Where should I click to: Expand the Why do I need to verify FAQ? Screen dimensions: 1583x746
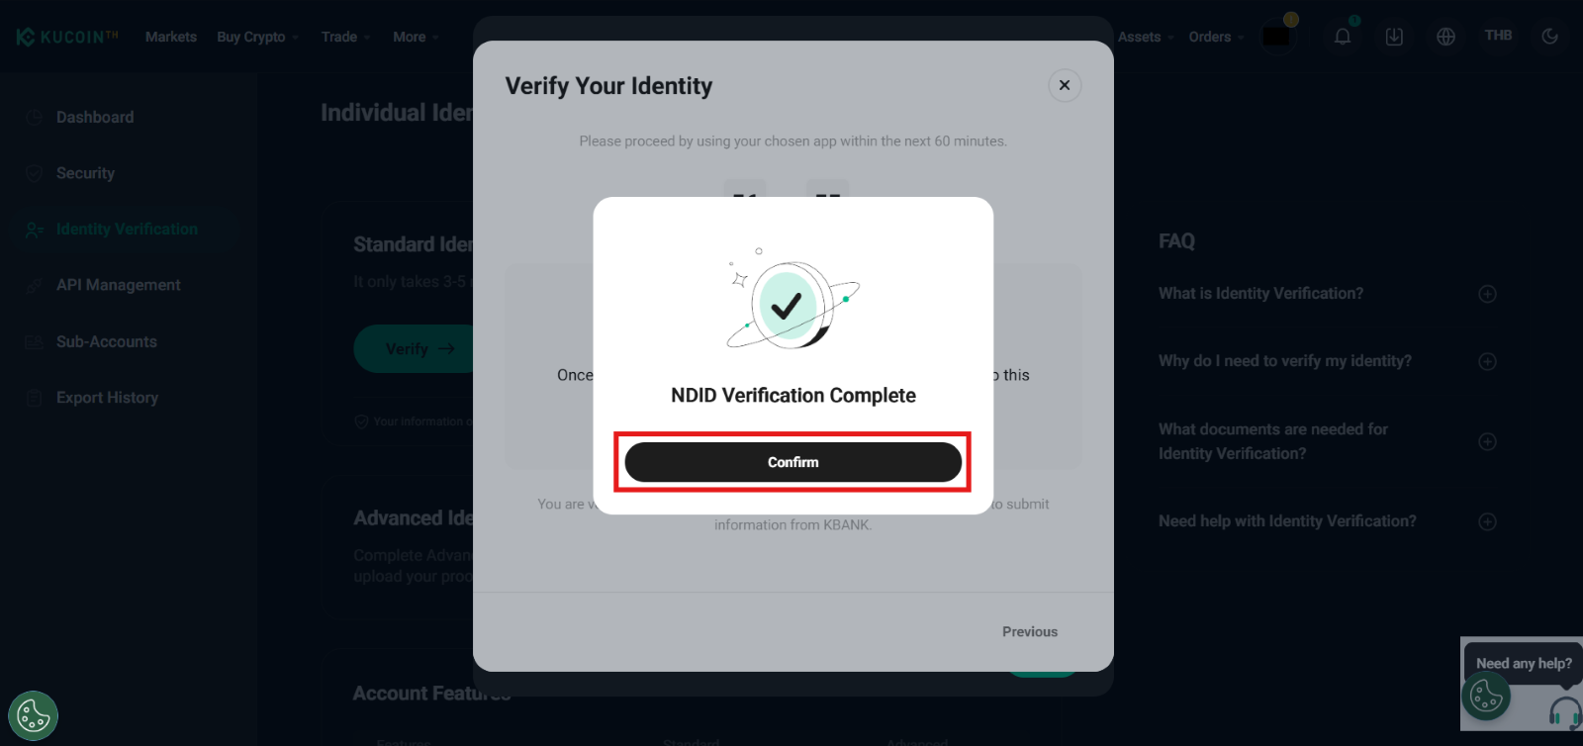point(1487,361)
